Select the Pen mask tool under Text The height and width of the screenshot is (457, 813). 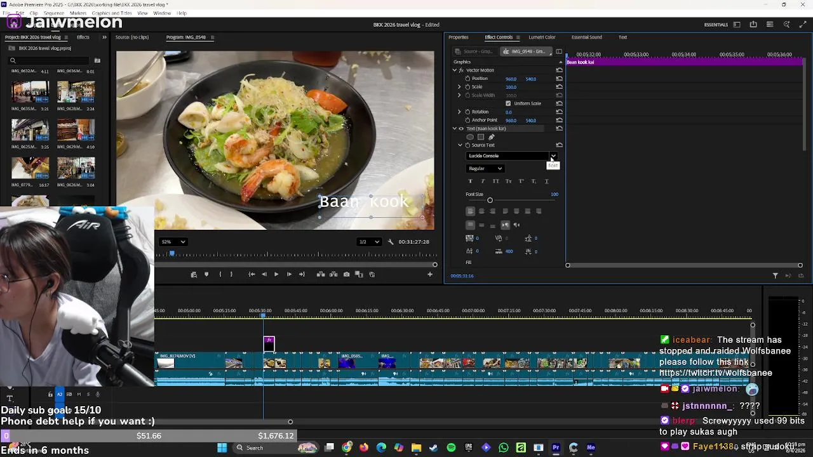[x=491, y=136]
